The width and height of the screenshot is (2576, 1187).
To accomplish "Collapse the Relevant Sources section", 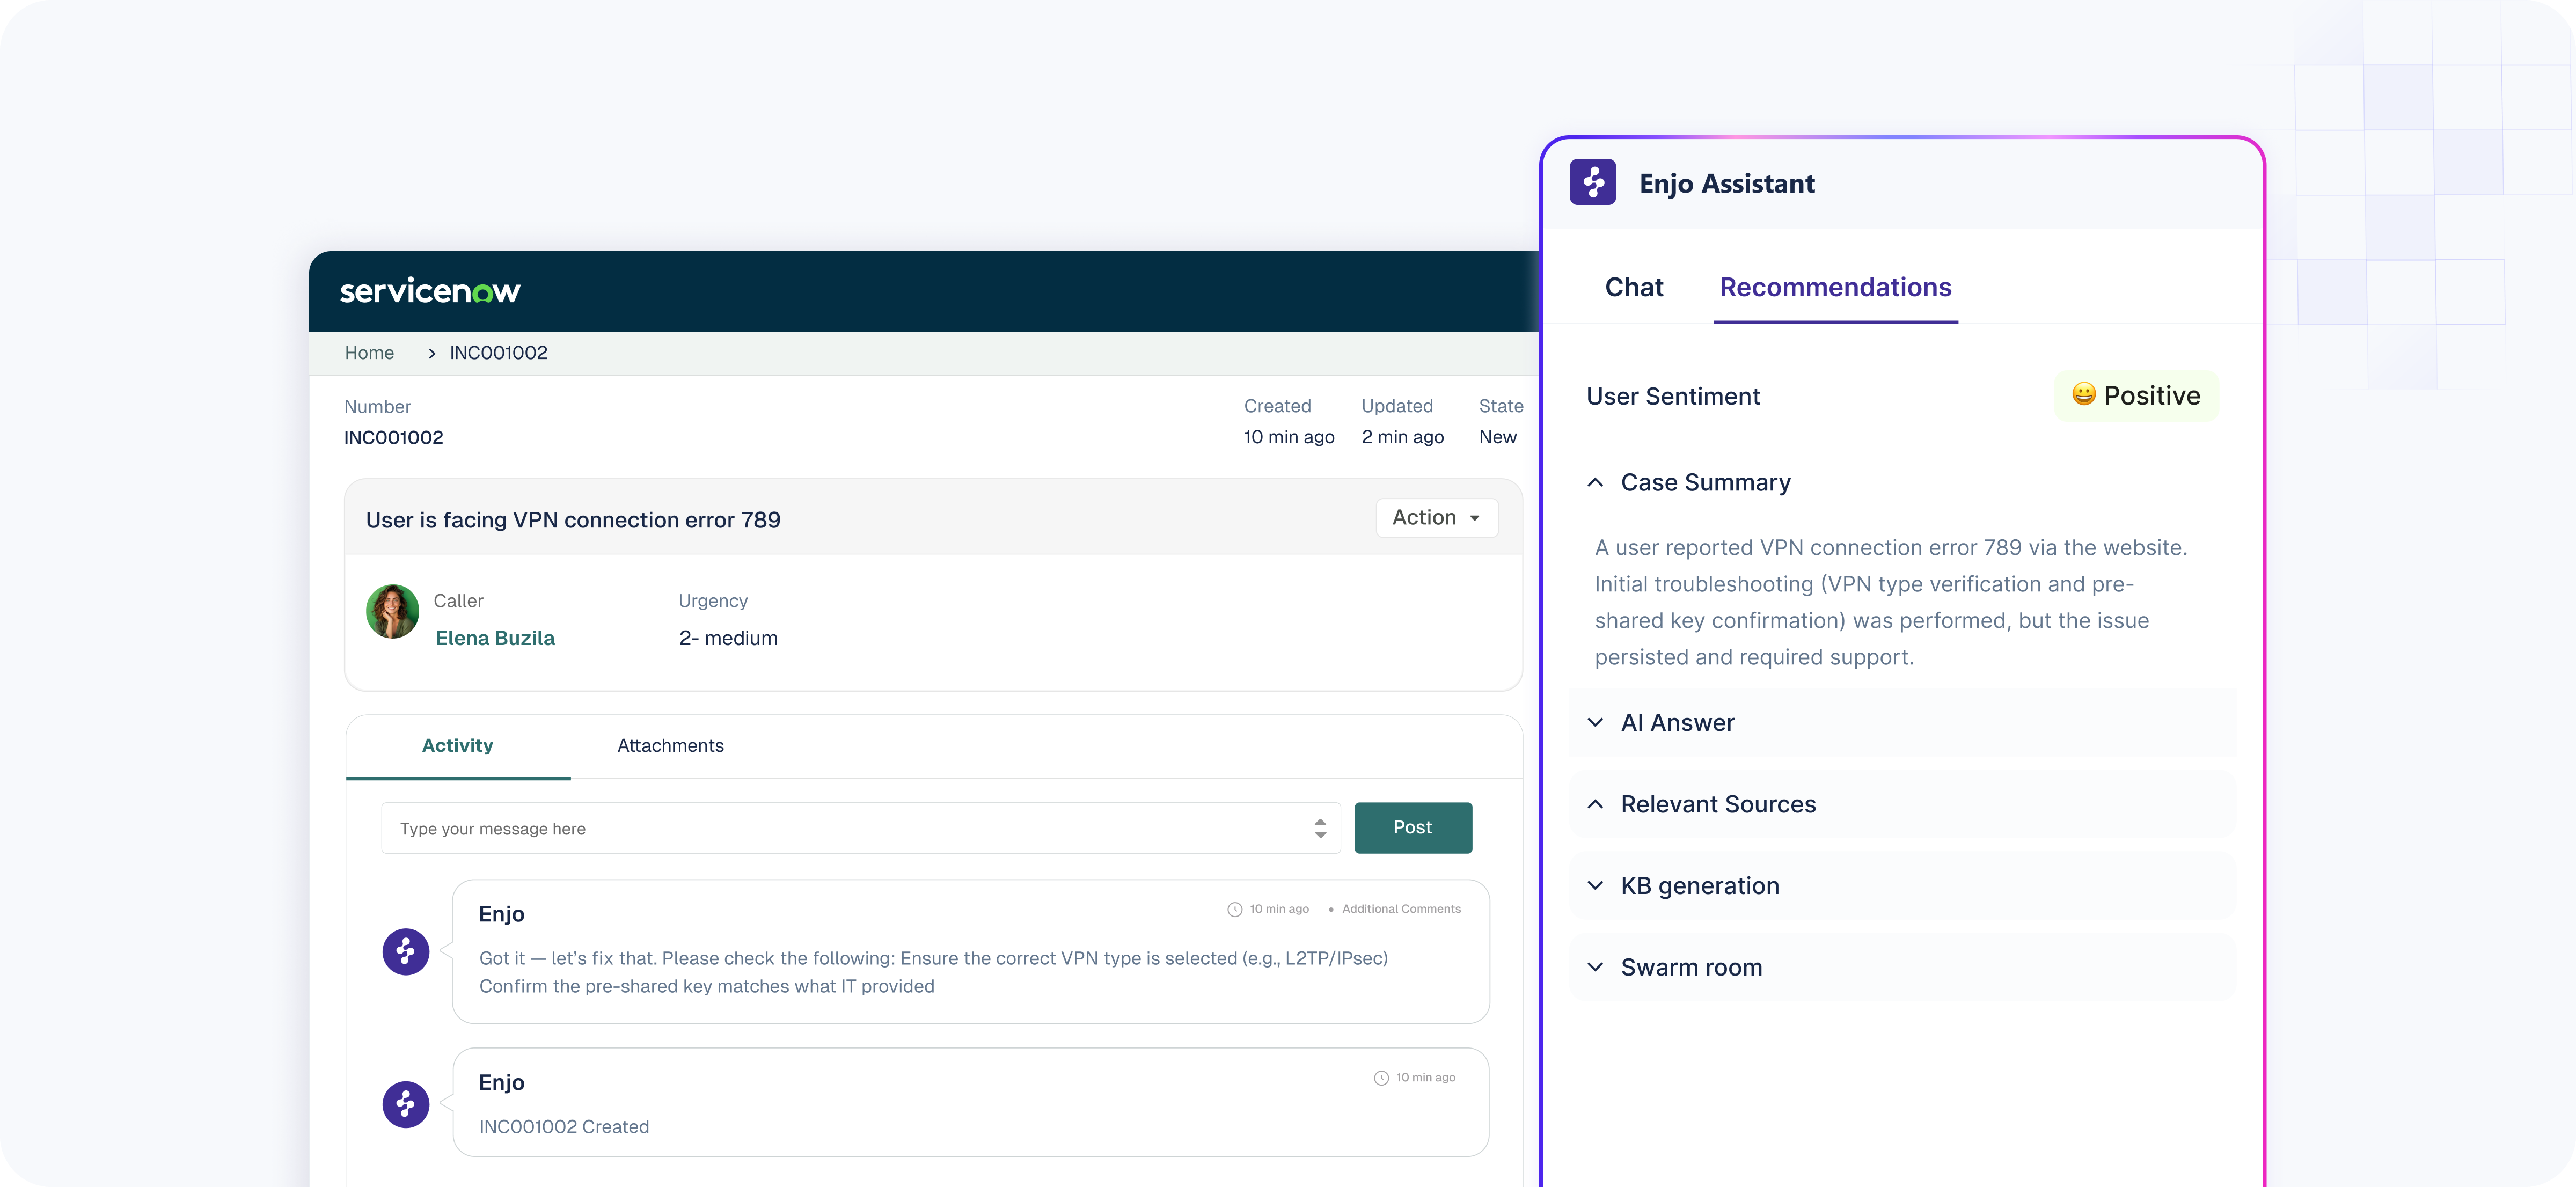I will point(1596,805).
